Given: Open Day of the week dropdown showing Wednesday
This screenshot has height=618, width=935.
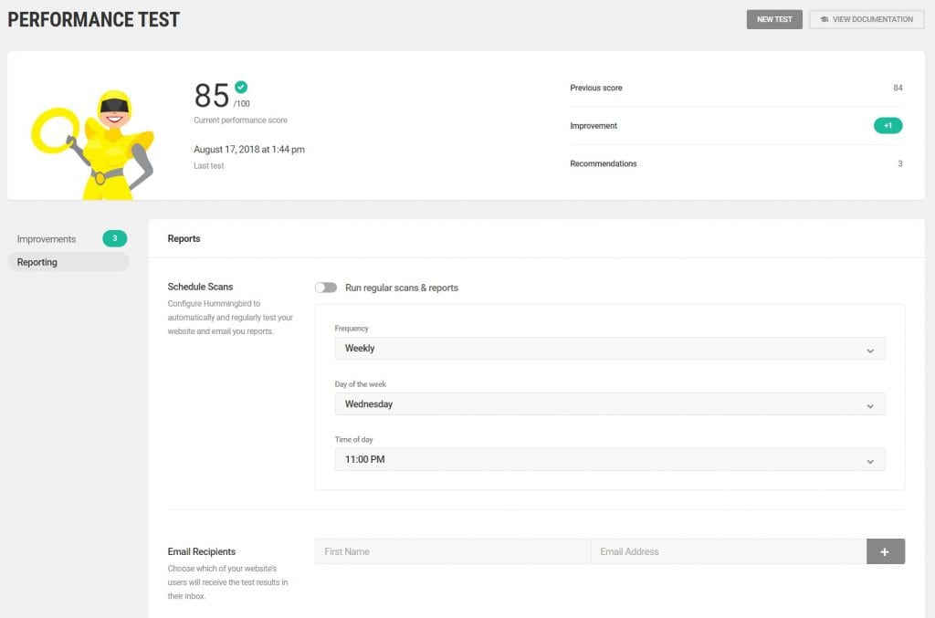Looking at the screenshot, I should click(609, 404).
